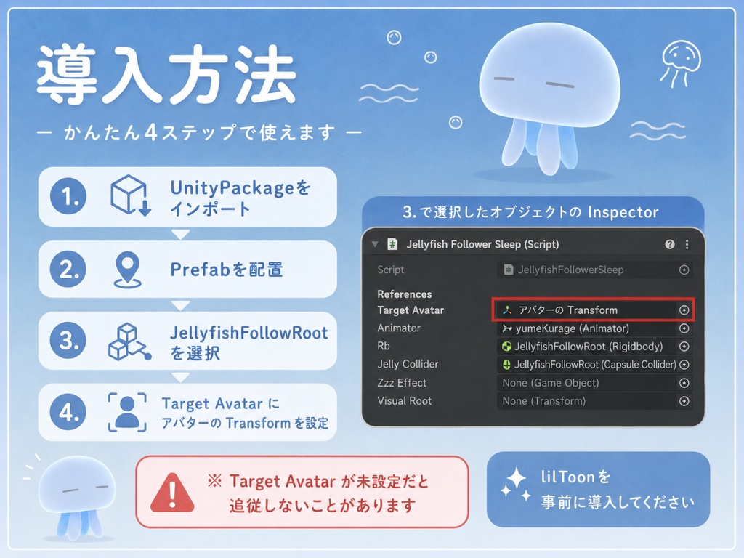Click the Rigidbody icon in the Rb field
The height and width of the screenshot is (558, 744).
point(506,347)
